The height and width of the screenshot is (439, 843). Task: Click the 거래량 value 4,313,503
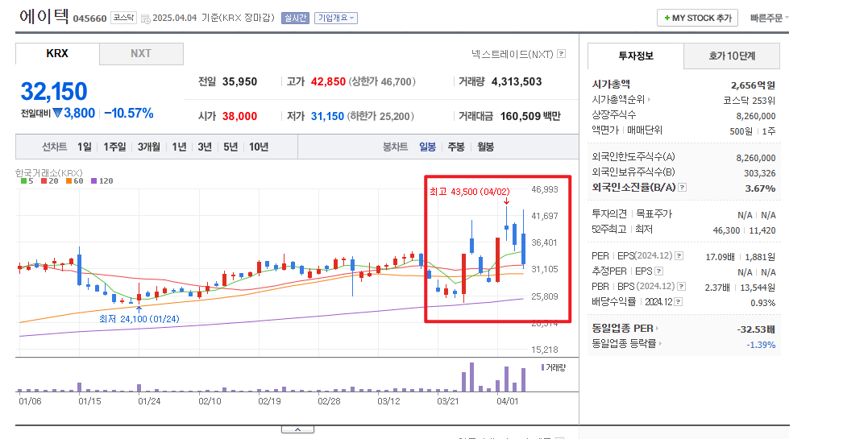point(517,81)
